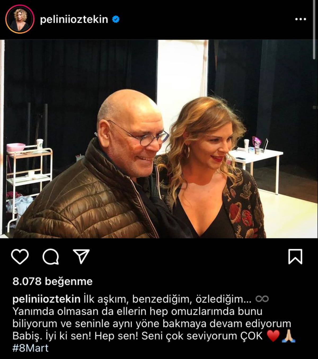This screenshot has width=318, height=359.
Task: Open the #8Mart hashtag
Action: [x=30, y=348]
